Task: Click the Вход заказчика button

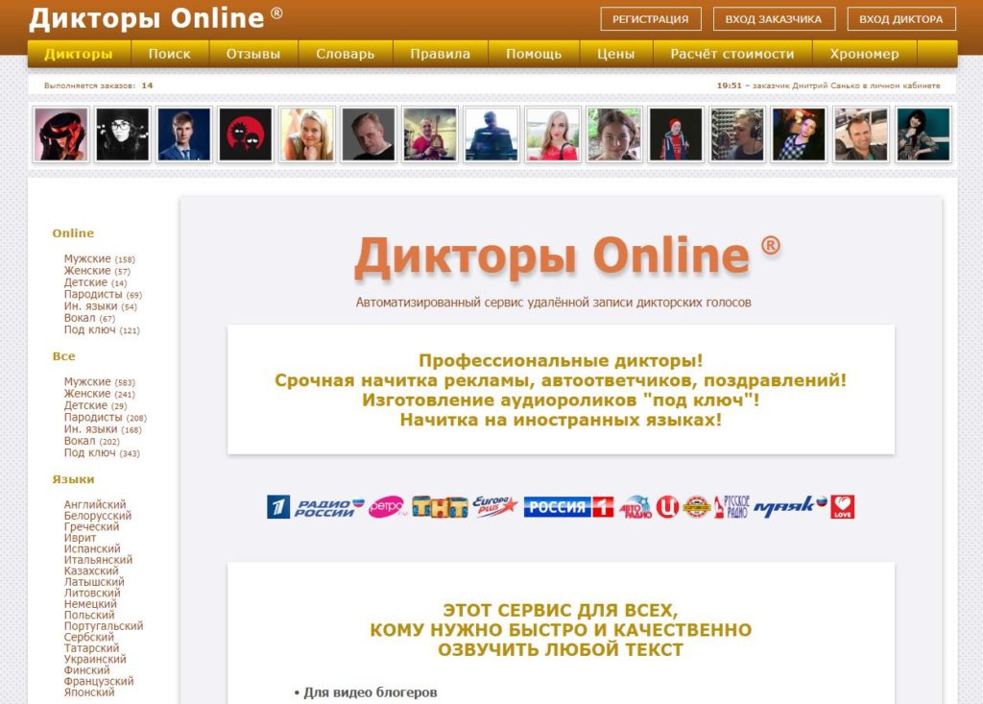Action: pyautogui.click(x=774, y=19)
